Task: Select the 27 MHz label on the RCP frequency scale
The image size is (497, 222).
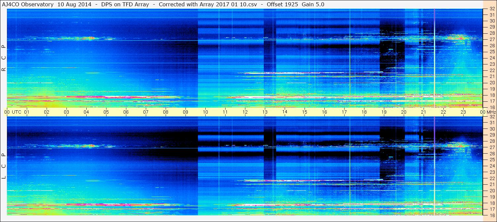Action: pos(492,39)
